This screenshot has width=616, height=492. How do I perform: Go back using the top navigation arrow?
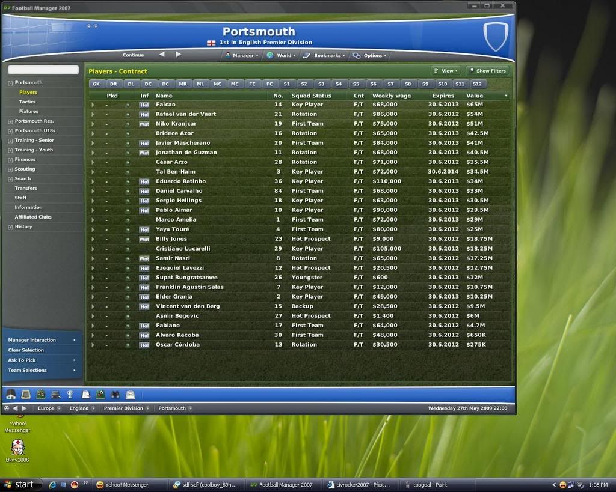tap(162, 55)
